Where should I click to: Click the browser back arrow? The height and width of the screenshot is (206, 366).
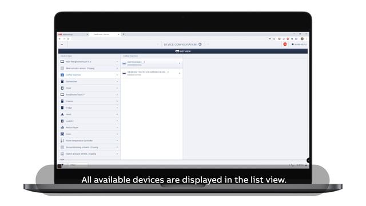point(59,39)
